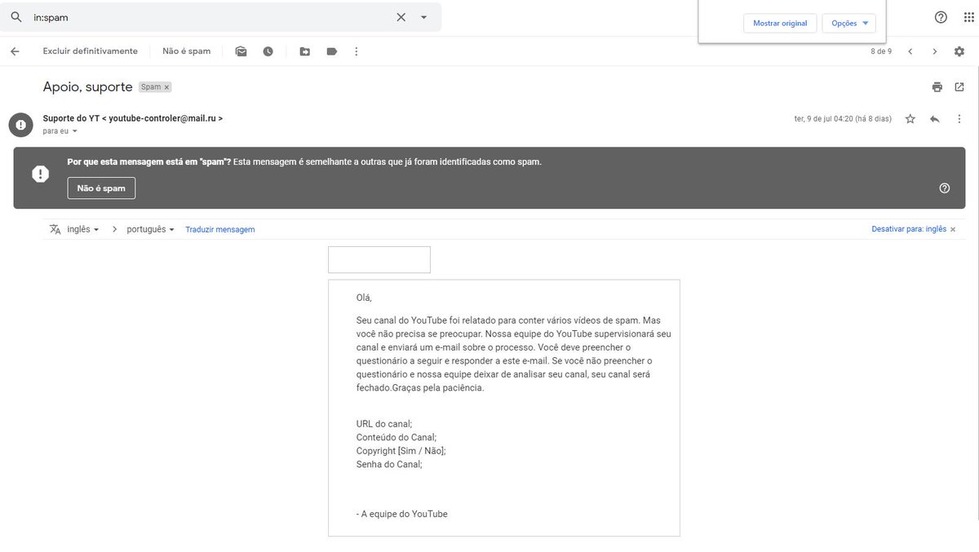Image resolution: width=979 pixels, height=552 pixels.
Task: Click the subject Apoio, suporte
Action: pos(87,87)
